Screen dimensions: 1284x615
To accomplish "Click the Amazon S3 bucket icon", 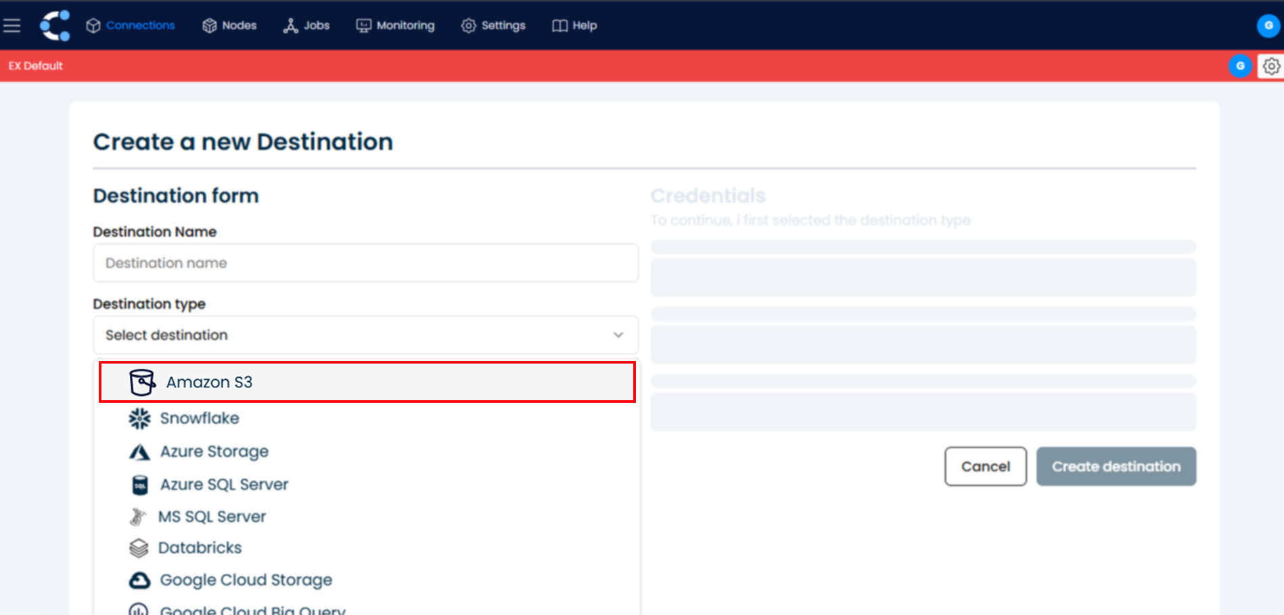I will pyautogui.click(x=142, y=382).
